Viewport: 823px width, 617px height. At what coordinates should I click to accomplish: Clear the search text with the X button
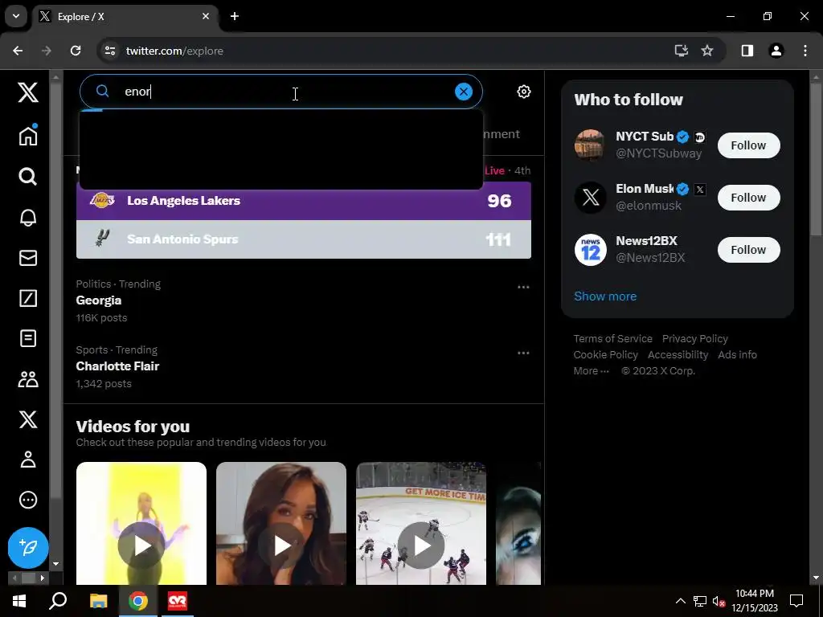464,92
